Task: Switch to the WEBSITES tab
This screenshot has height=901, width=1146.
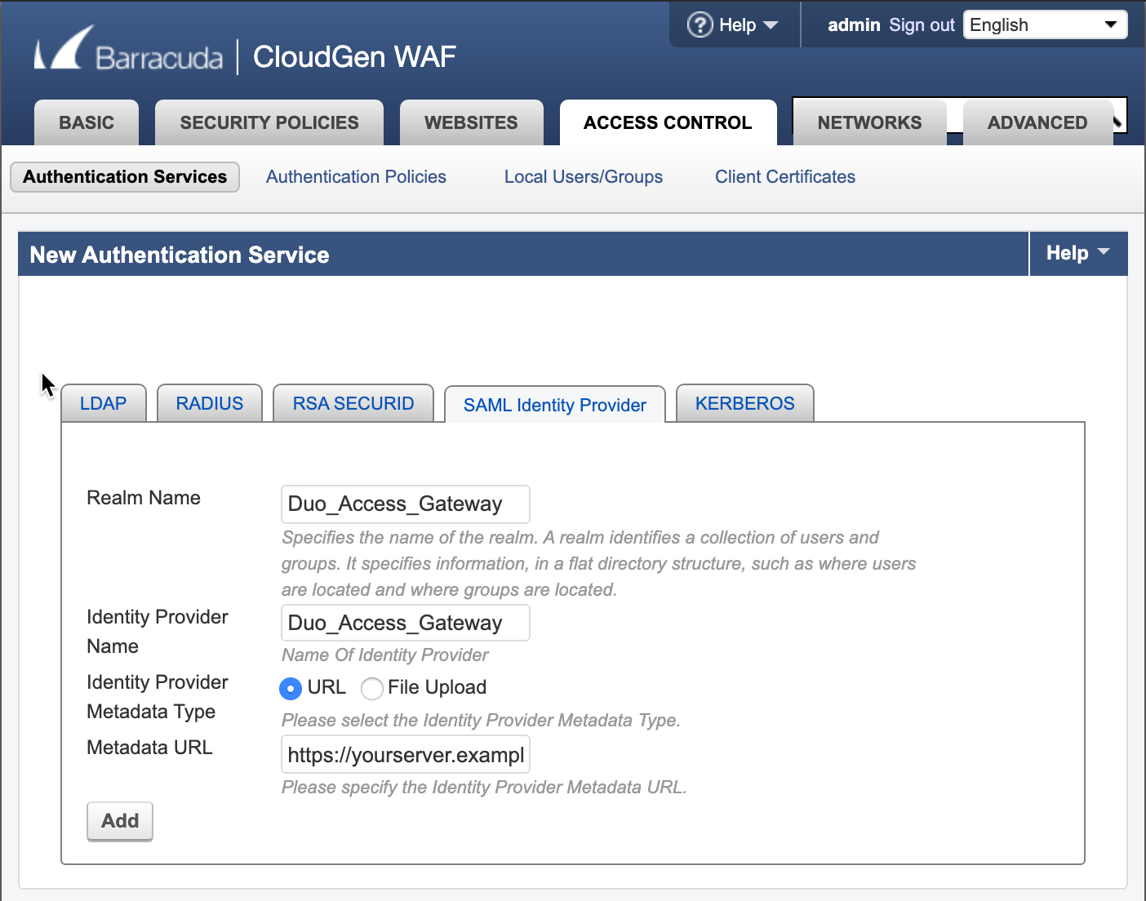Action: click(471, 122)
